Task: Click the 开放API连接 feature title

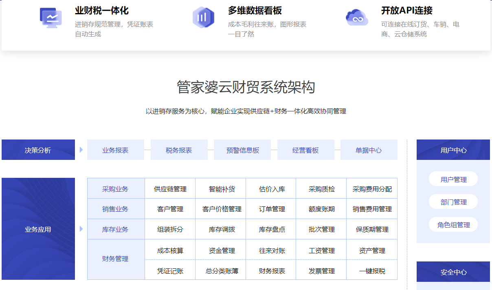Action: [x=407, y=11]
